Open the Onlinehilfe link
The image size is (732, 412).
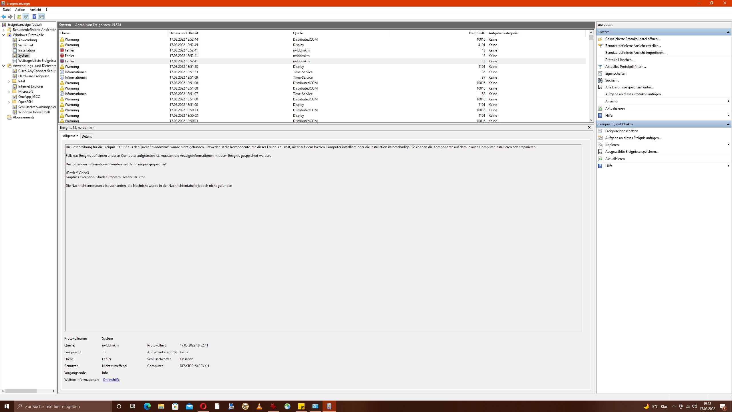(x=111, y=380)
